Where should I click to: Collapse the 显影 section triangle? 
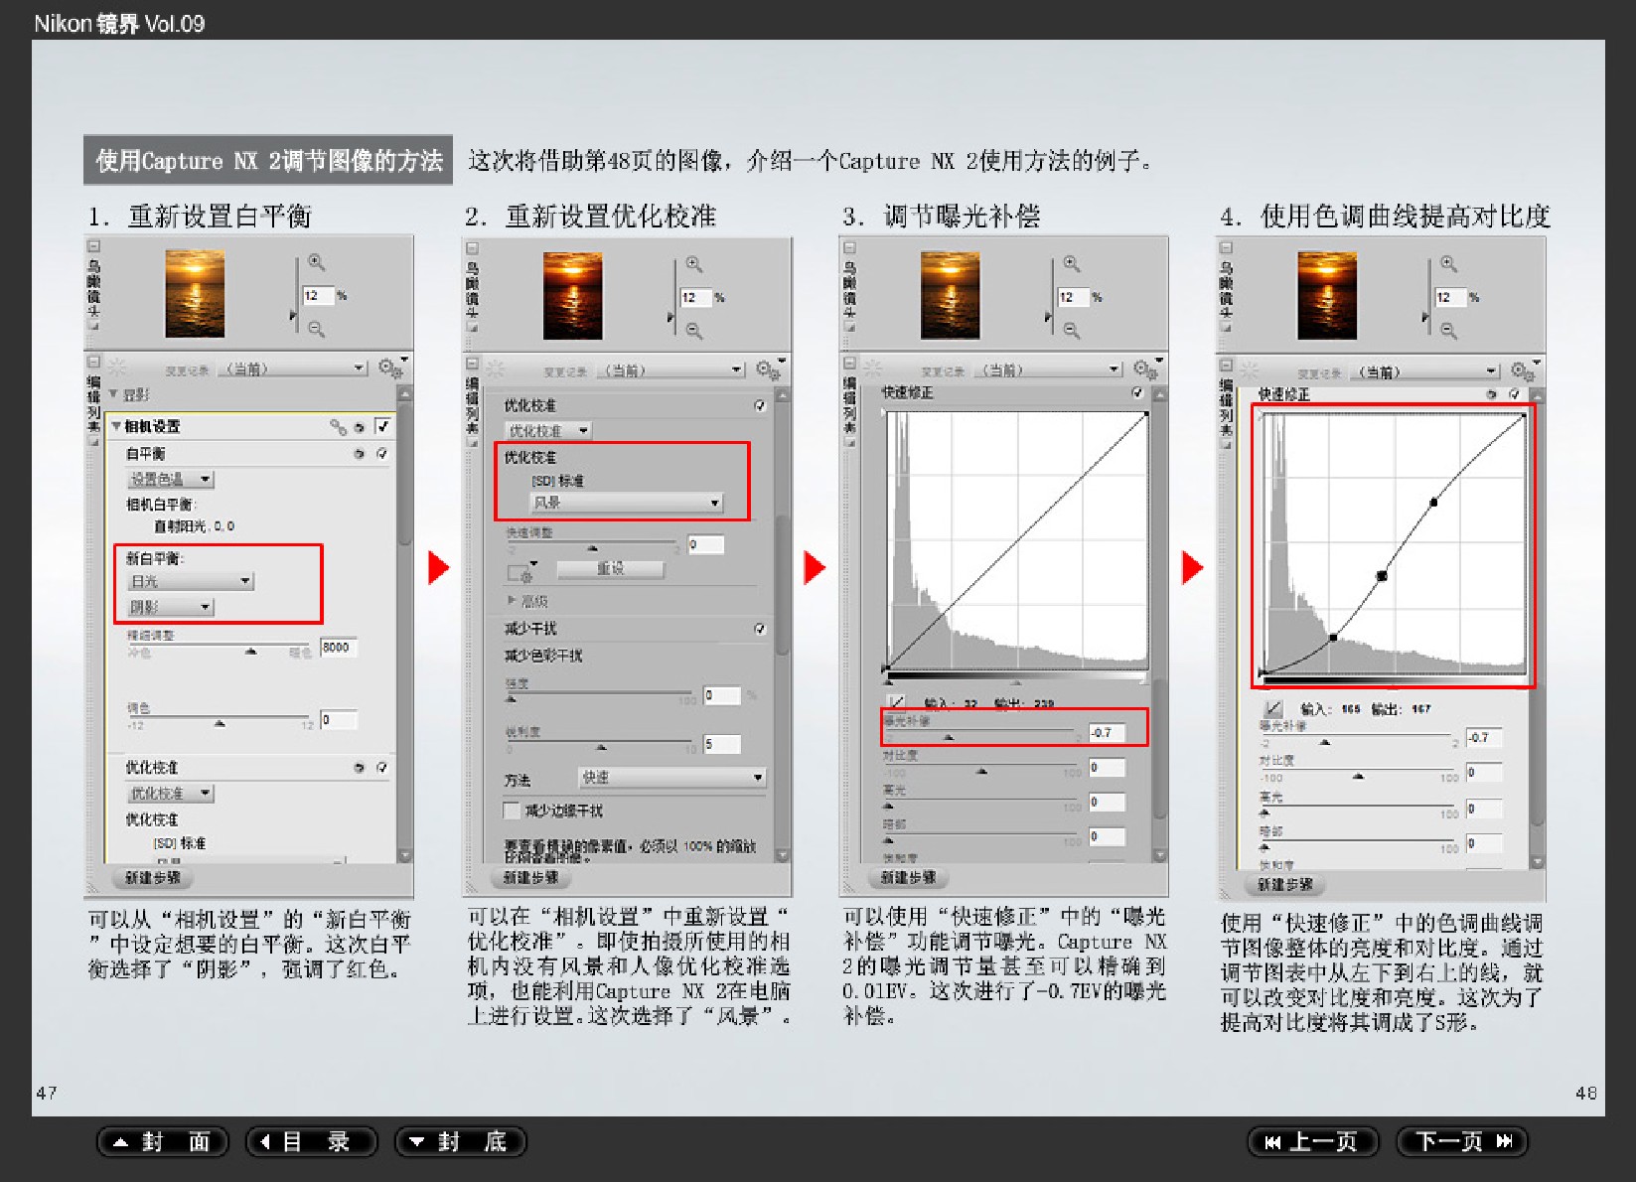113,394
